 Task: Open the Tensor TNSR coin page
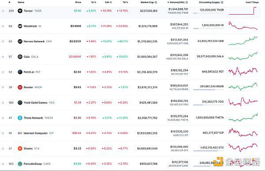point(32,11)
